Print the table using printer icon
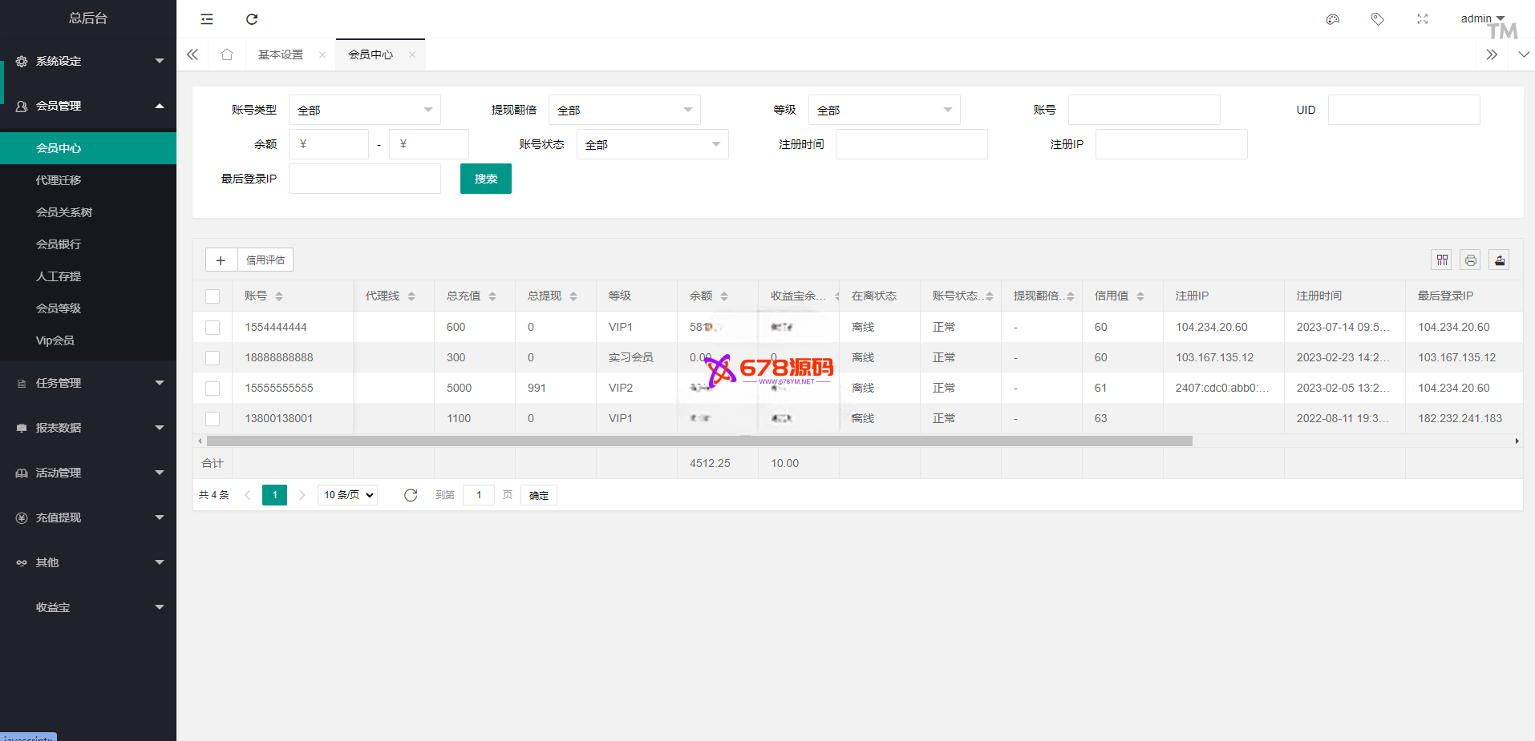 (x=1470, y=260)
